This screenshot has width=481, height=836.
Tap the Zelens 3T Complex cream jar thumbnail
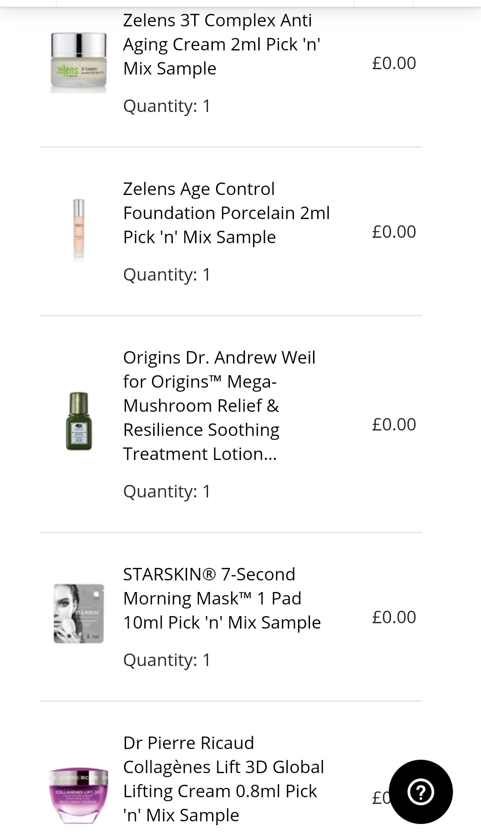point(79,62)
